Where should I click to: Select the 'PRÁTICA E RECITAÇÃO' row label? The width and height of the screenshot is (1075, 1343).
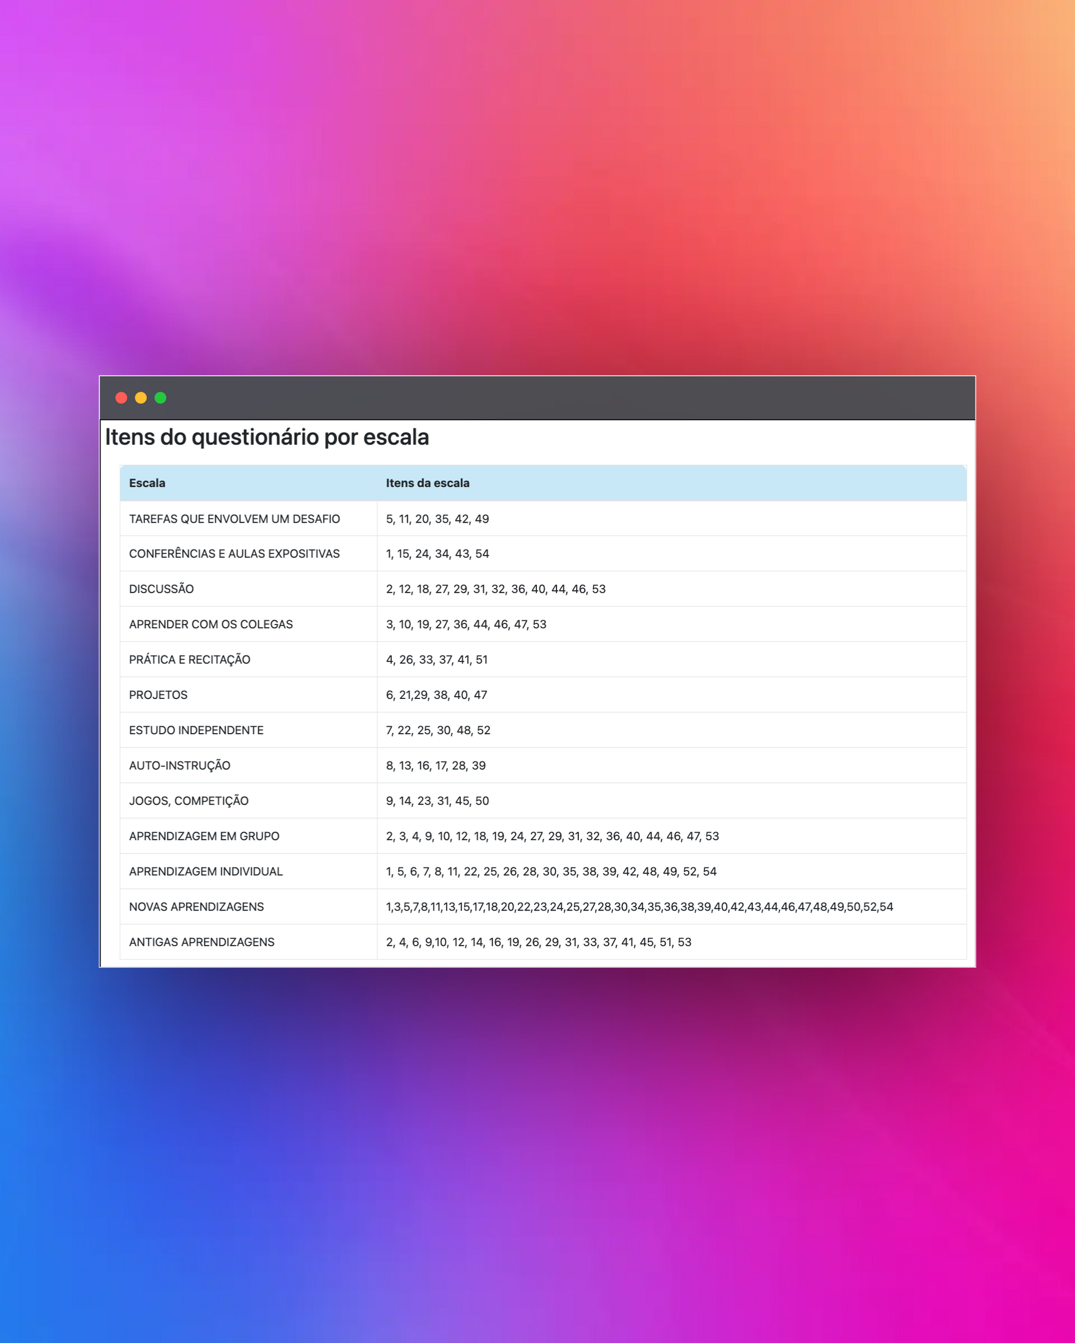click(189, 660)
